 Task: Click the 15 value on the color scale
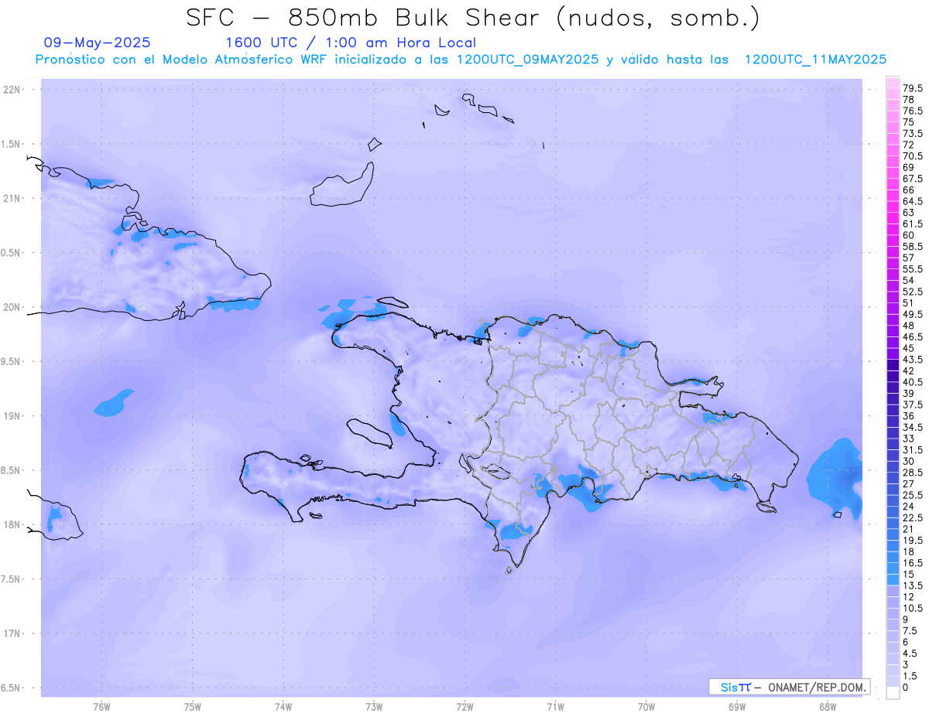(909, 574)
